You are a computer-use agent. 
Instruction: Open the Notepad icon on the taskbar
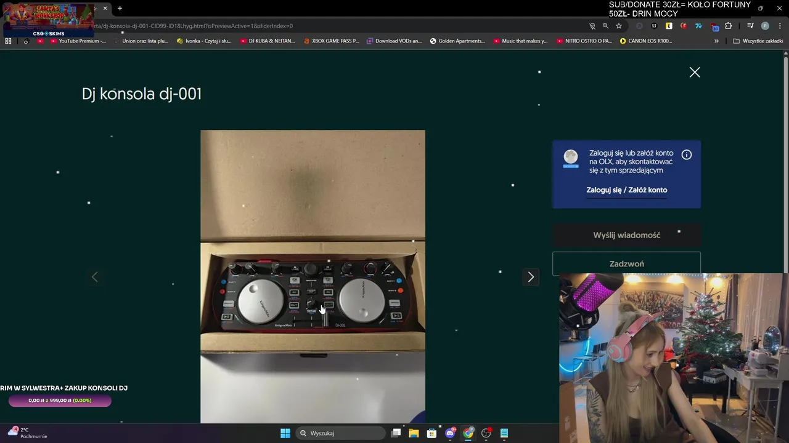504,433
